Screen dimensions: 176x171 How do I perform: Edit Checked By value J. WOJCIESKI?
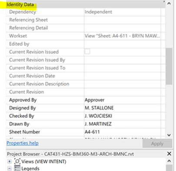122,116
